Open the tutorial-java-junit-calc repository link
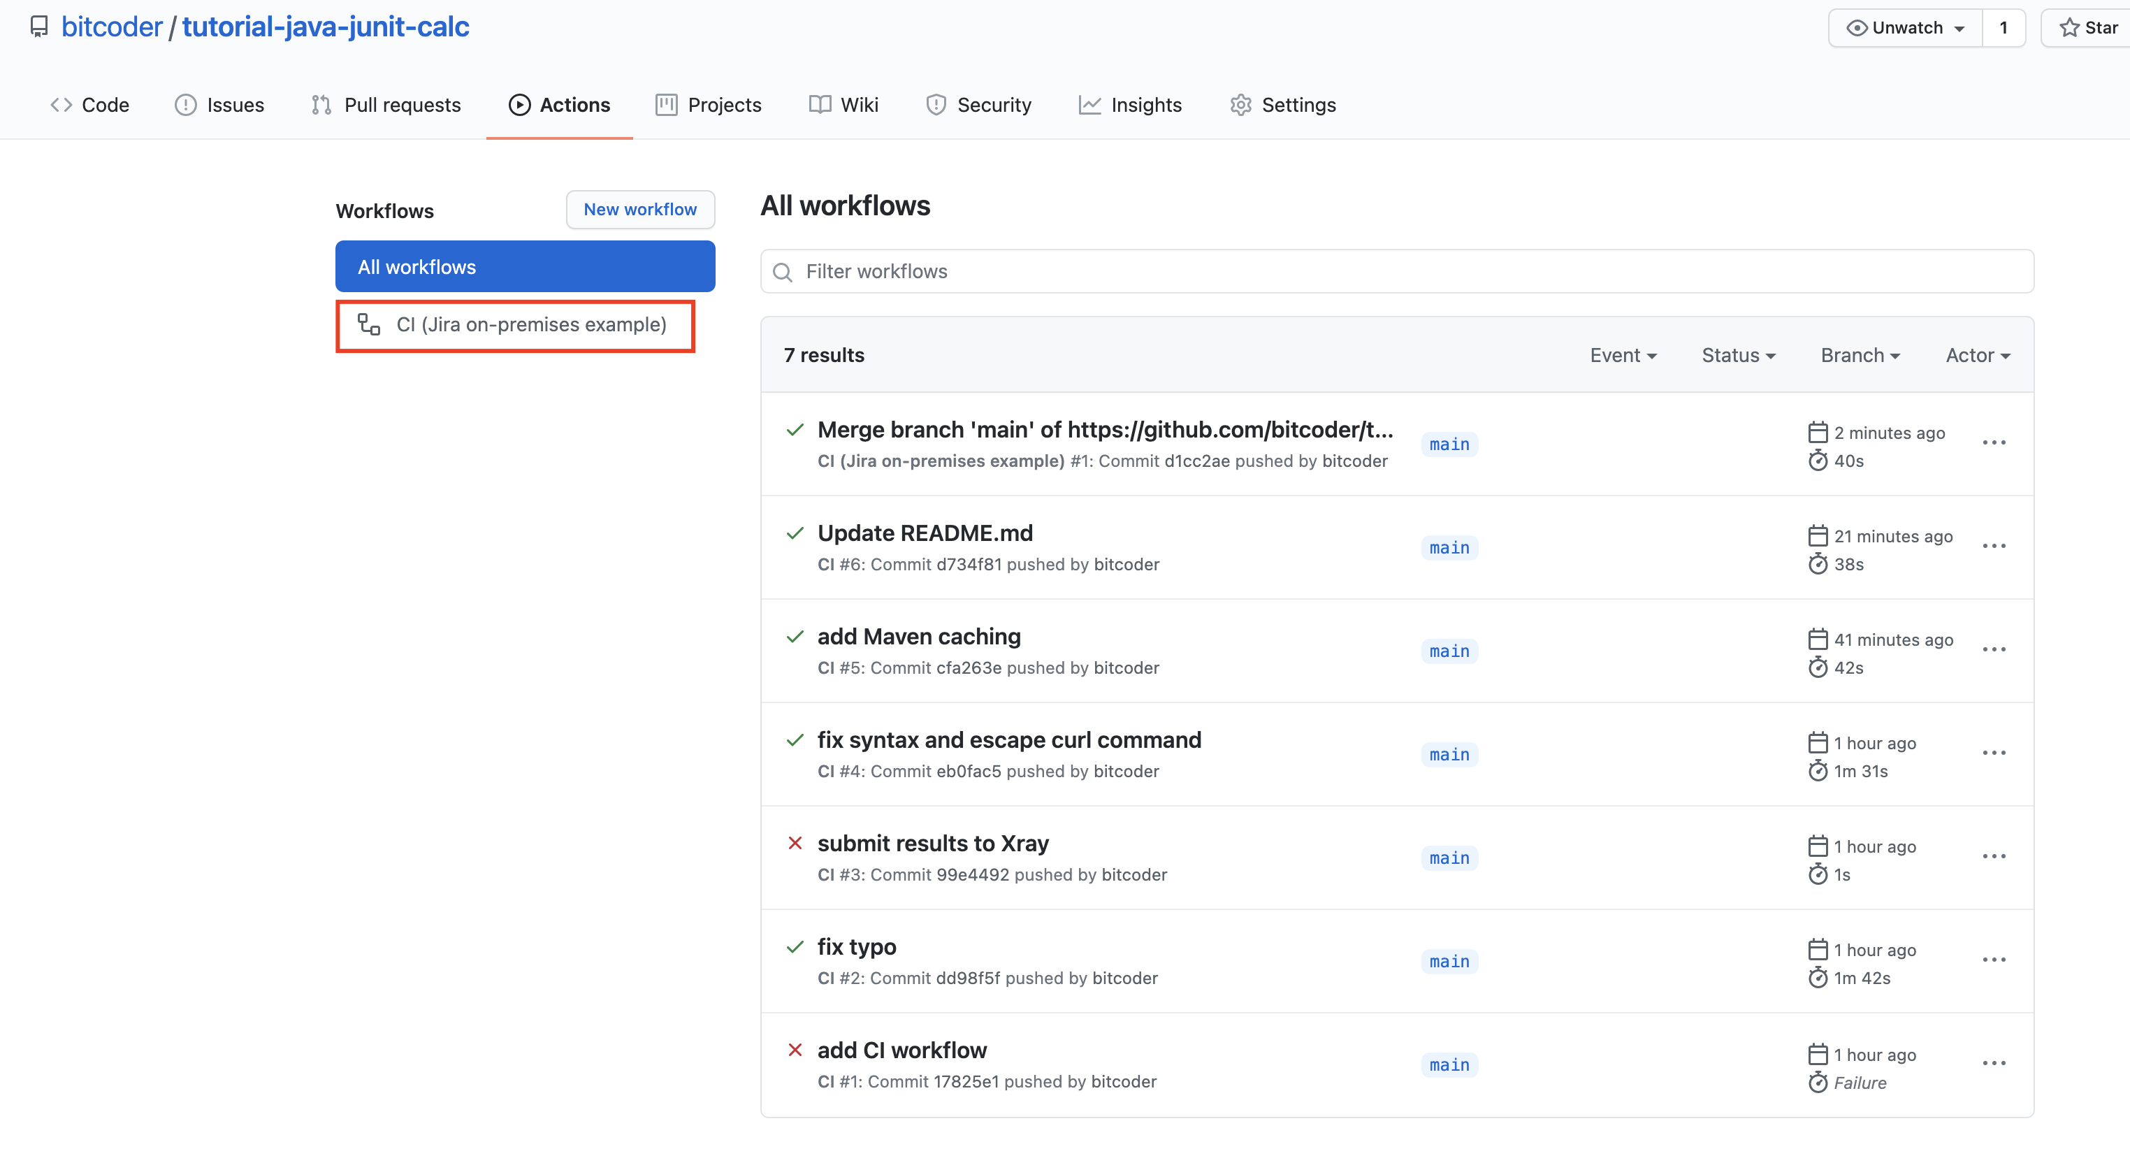This screenshot has width=2130, height=1149. coord(326,27)
